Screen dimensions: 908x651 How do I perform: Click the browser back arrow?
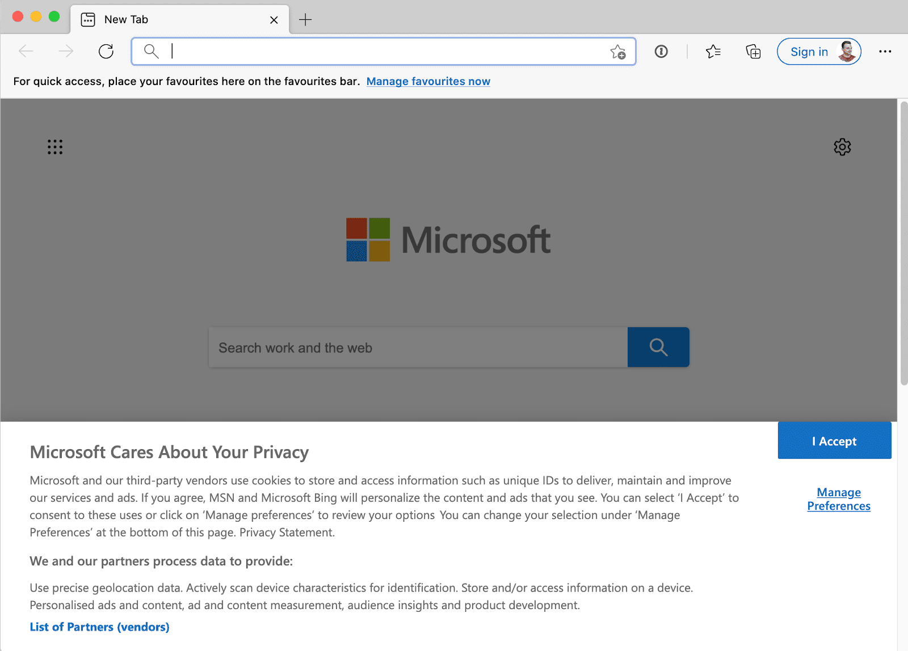coord(26,52)
